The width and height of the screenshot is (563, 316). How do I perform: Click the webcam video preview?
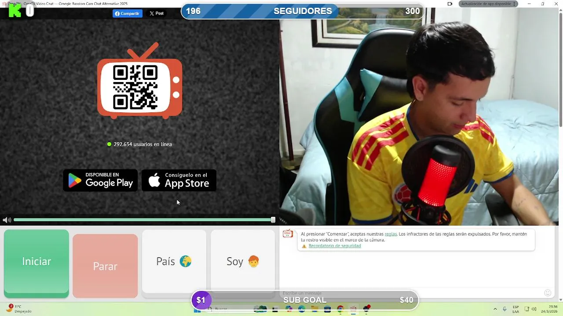419,116
